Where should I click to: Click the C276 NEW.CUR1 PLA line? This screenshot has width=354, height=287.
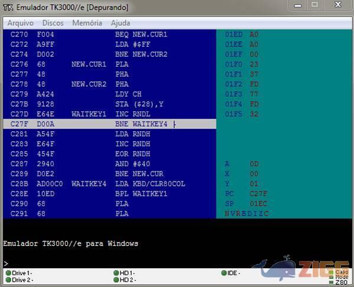[110, 64]
